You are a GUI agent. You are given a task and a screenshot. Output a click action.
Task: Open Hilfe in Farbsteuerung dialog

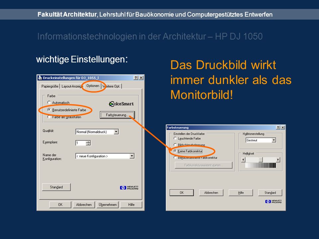pyautogui.click(x=241, y=193)
